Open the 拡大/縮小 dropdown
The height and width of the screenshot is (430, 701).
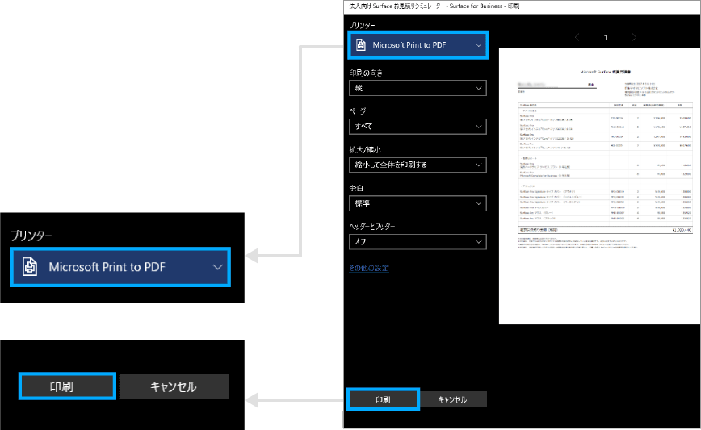coord(418,165)
